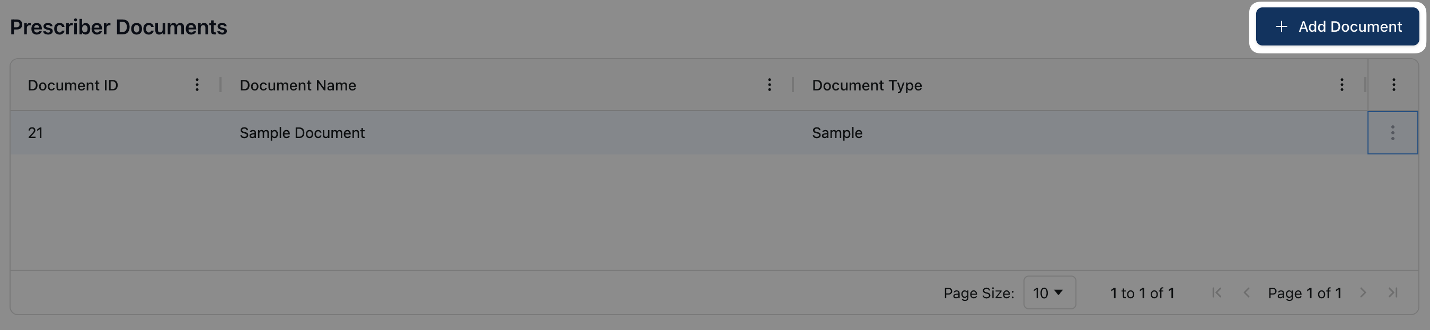This screenshot has width=1430, height=330.
Task: Expand the Page Size dropdown
Action: pyautogui.click(x=1048, y=292)
